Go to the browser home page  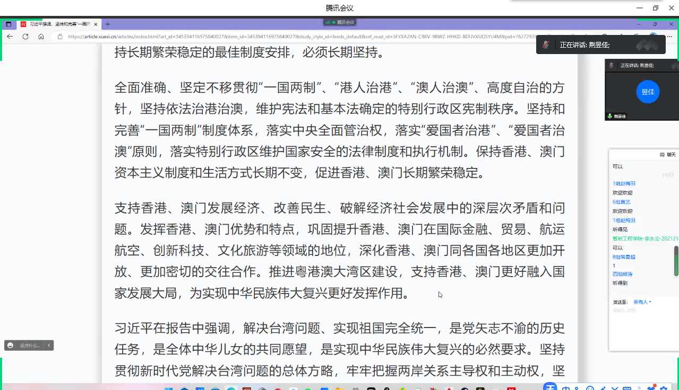[41, 37]
